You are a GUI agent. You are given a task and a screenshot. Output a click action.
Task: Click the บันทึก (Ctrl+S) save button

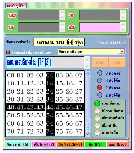(x=70, y=144)
